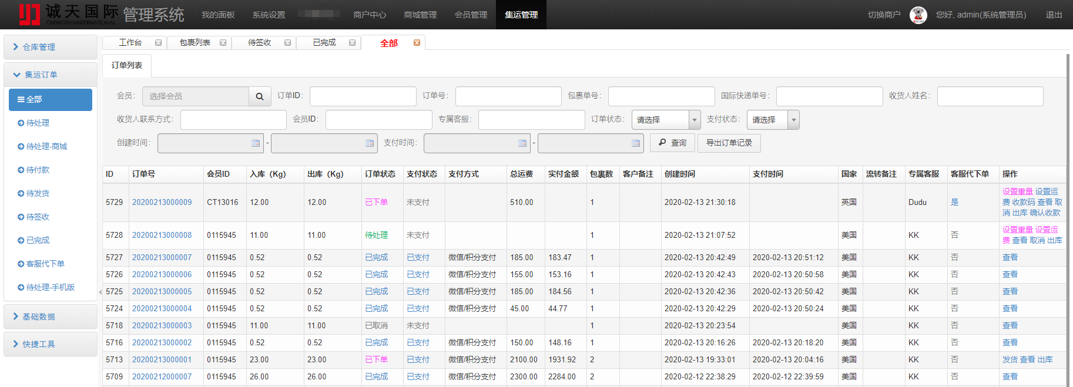The image size is (1073, 387).
Task: Open calendar for 支付时间 start date
Action: click(x=522, y=143)
